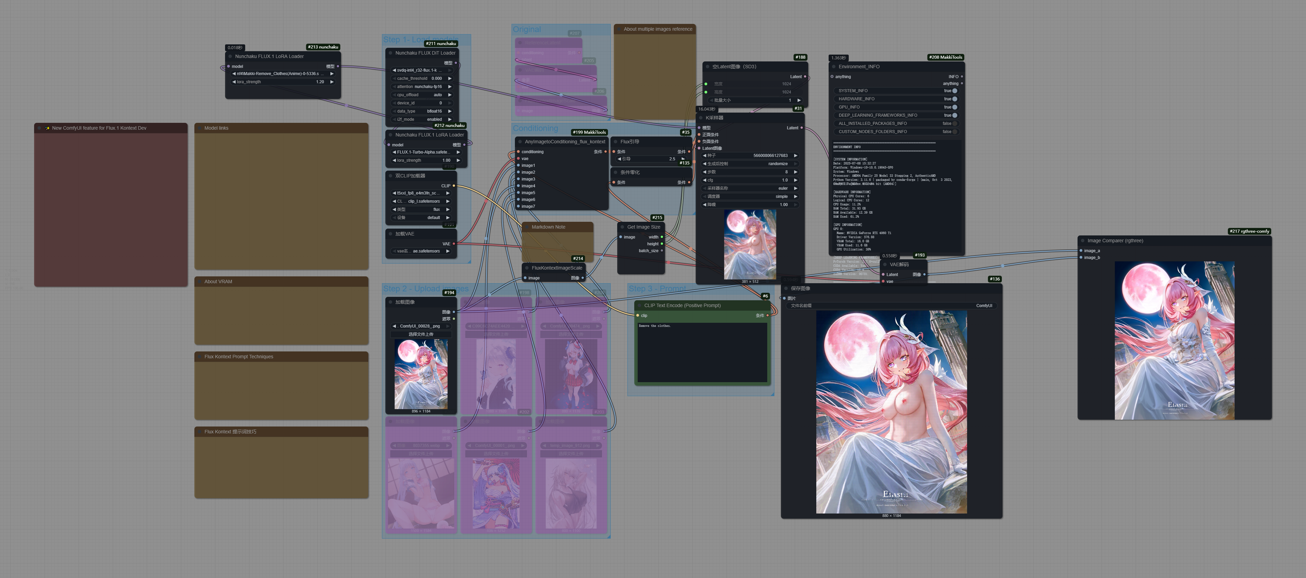Collapse the Model links note dot

pos(200,128)
